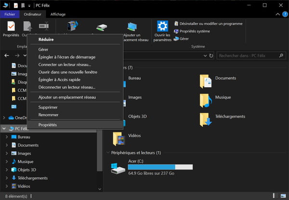Switch to the Ordinateur ribbon tab
This screenshot has width=289, height=200.
[32, 14]
